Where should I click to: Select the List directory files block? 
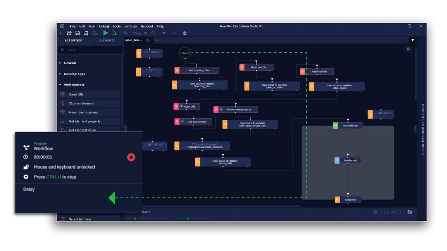197,70
